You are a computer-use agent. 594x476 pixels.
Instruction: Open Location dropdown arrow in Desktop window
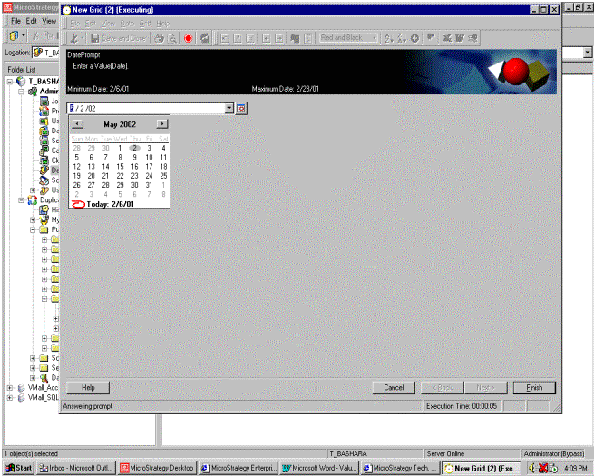587,53
